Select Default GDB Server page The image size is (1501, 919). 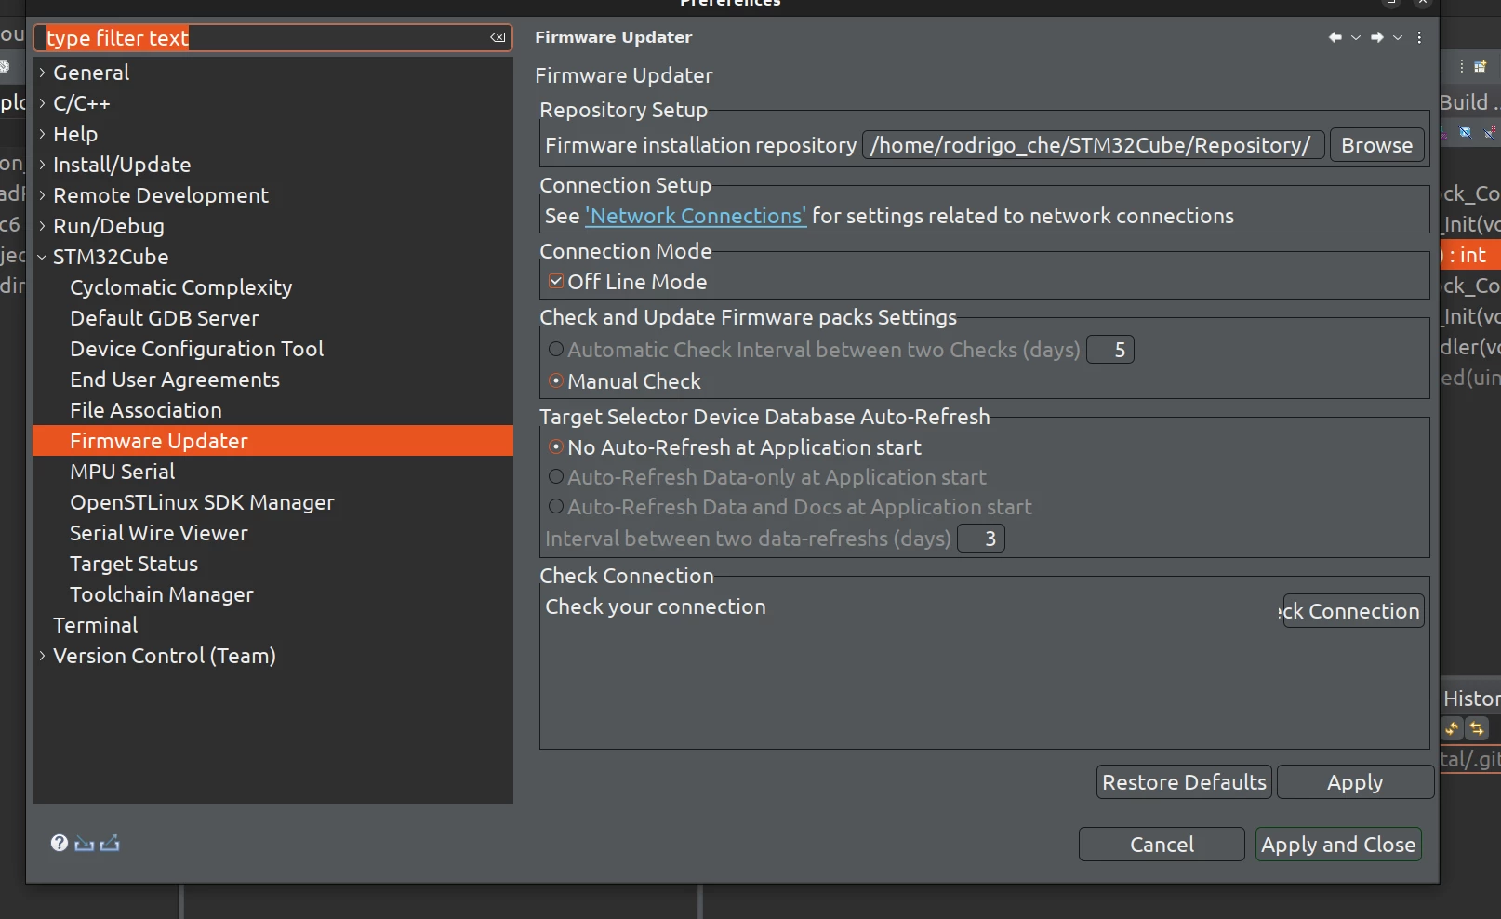pyautogui.click(x=165, y=318)
